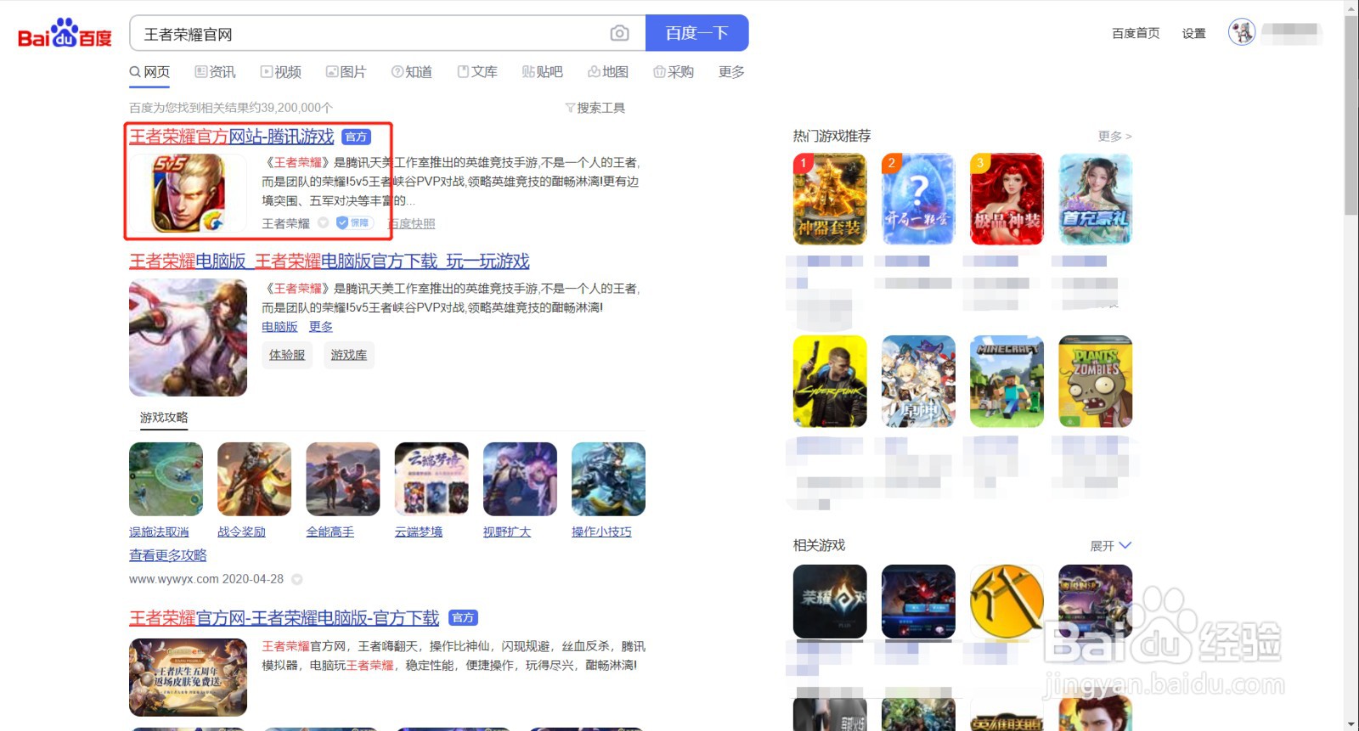Click the 游戏库 button
Viewport: 1359px width, 731px height.
[x=349, y=355]
